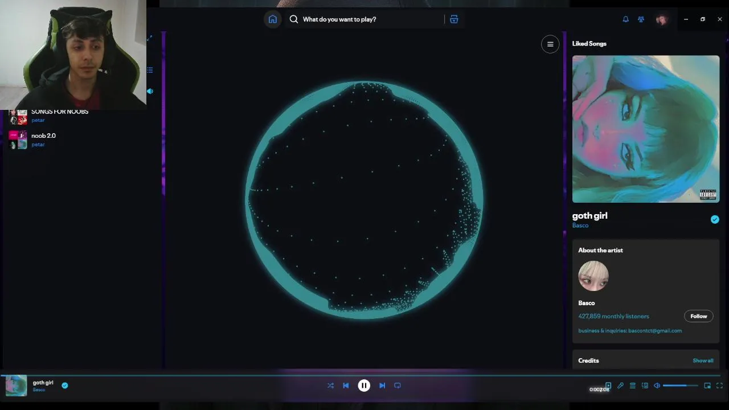Click now playing thumbnail in bottom bar
729x410 pixels.
tap(16, 386)
